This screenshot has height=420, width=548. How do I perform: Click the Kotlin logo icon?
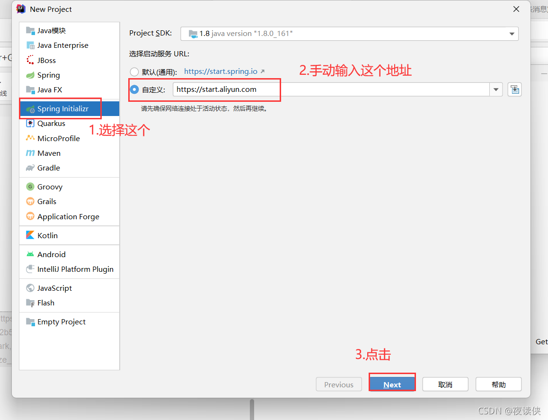tap(30, 235)
